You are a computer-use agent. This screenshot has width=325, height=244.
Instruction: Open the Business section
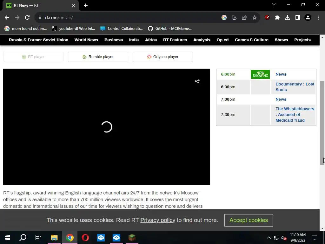(114, 40)
